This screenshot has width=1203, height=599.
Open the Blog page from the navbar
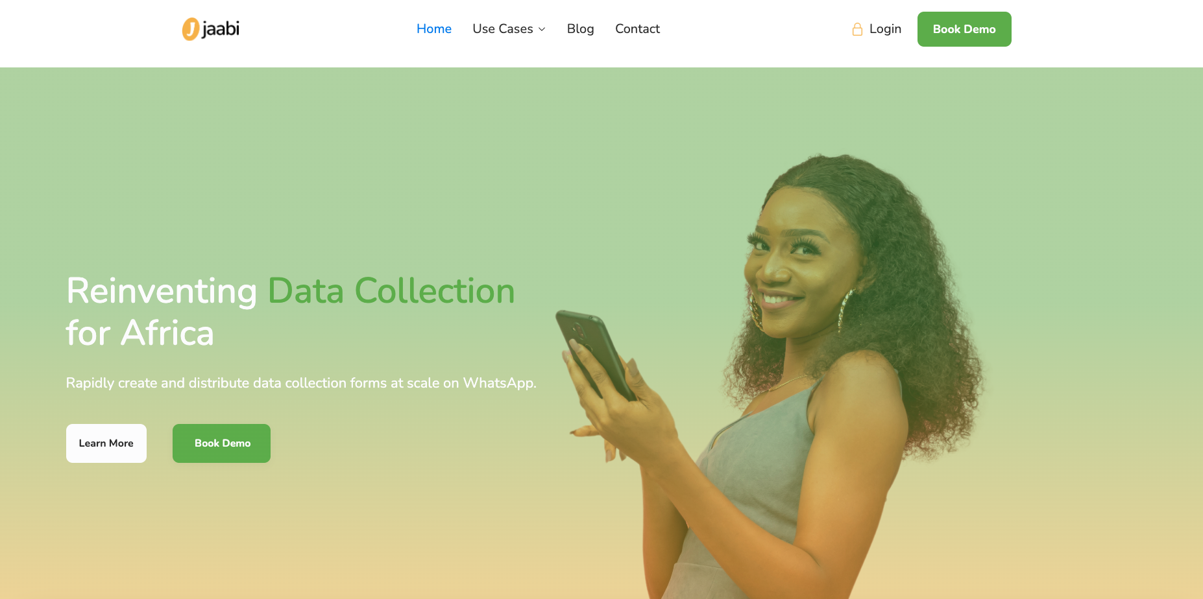point(581,29)
